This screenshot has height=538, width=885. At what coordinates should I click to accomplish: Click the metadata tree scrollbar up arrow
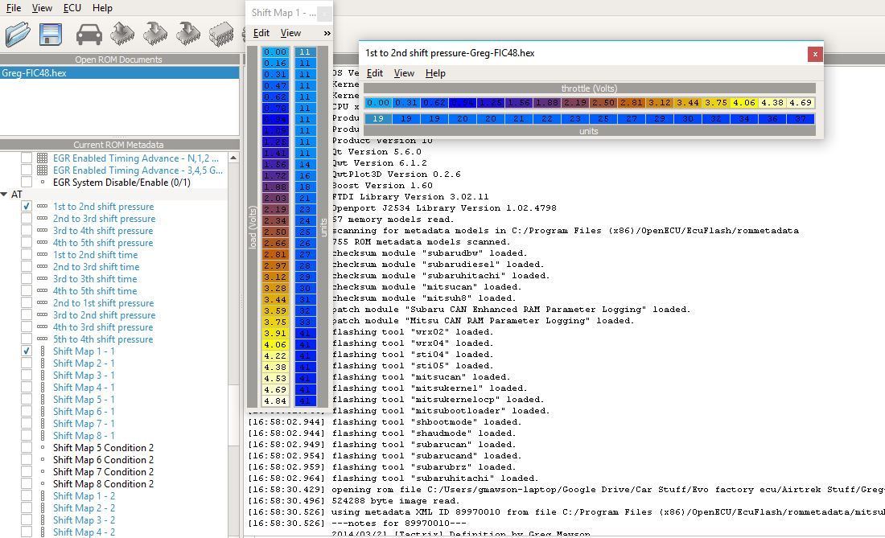coord(234,158)
